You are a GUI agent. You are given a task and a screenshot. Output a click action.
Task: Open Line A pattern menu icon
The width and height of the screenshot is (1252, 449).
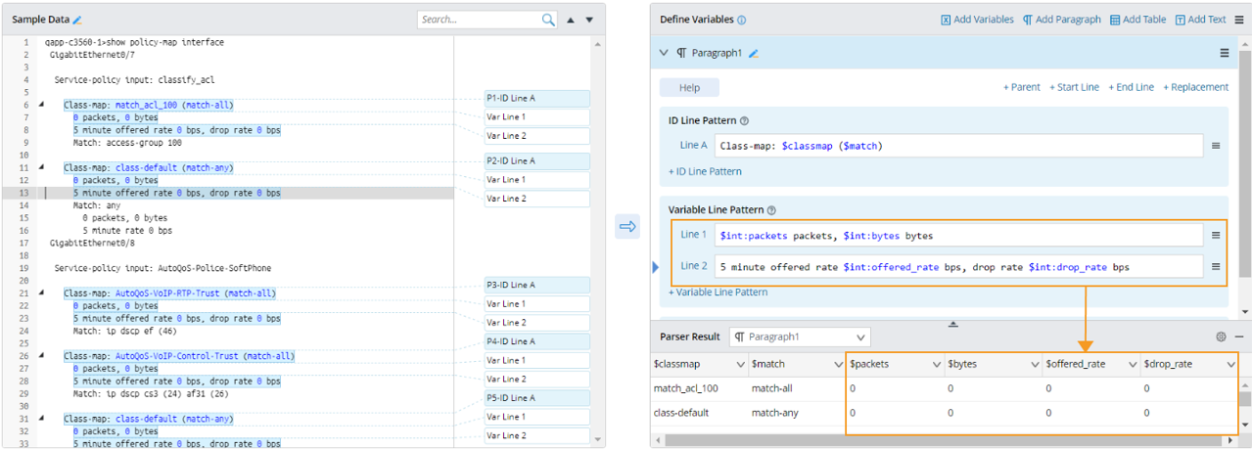coord(1216,146)
